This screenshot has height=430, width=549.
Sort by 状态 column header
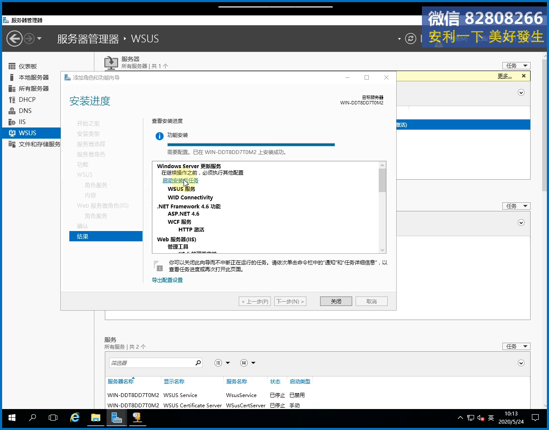275,381
